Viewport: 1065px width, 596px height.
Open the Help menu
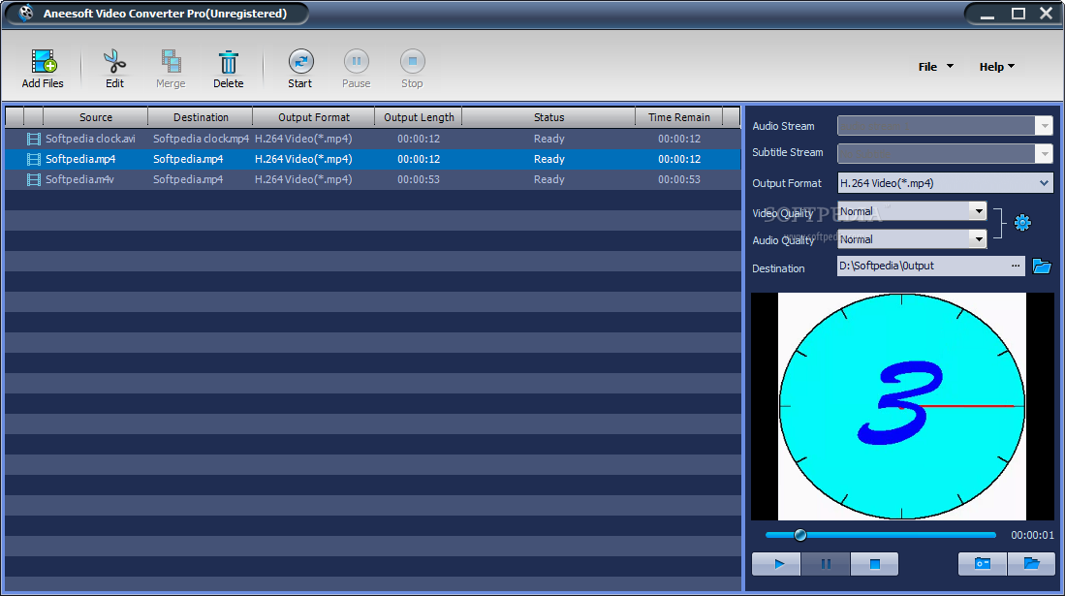pos(996,67)
